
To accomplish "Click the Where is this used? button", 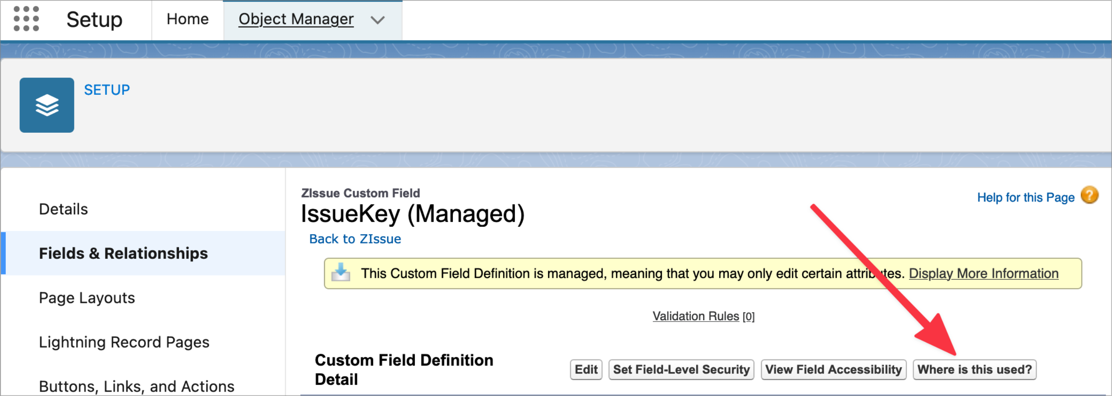I will point(974,369).
